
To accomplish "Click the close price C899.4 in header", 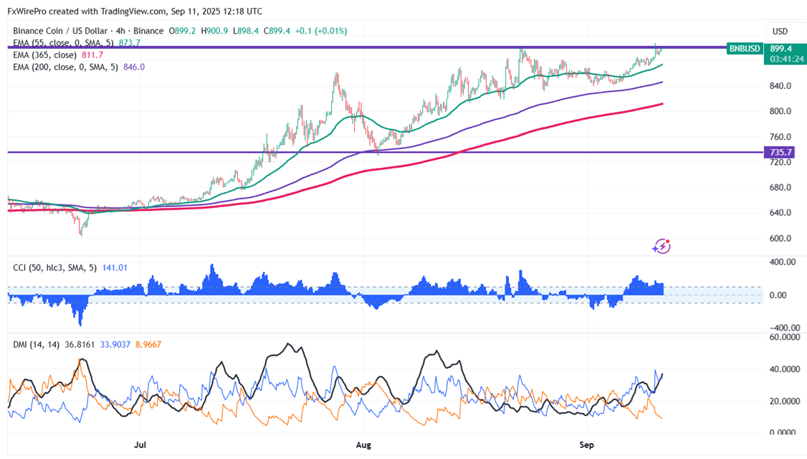I will click(277, 31).
